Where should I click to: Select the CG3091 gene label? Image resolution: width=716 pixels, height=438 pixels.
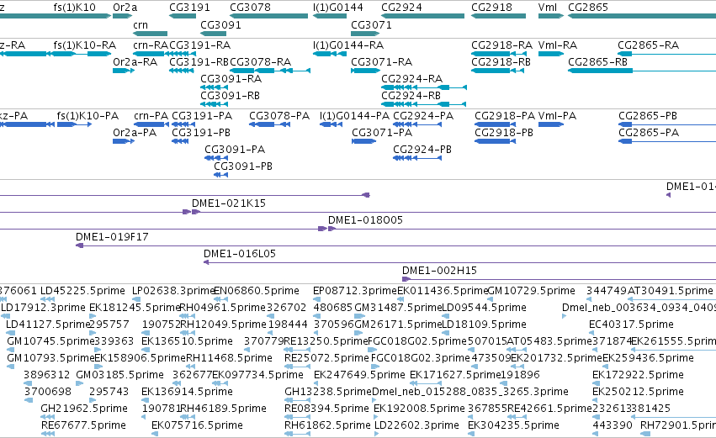click(220, 25)
